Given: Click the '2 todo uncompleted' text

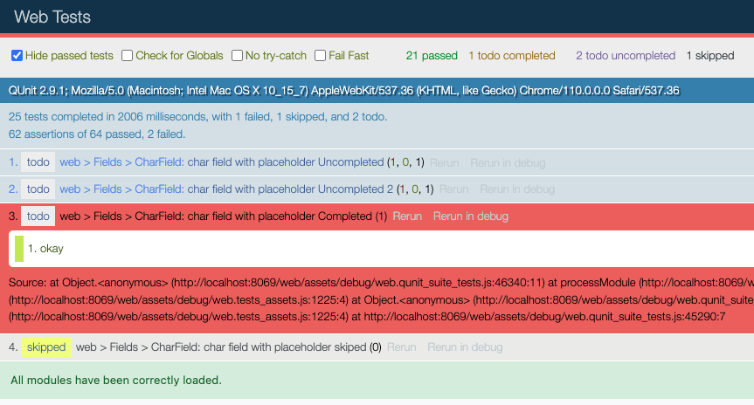Looking at the screenshot, I should coord(626,56).
